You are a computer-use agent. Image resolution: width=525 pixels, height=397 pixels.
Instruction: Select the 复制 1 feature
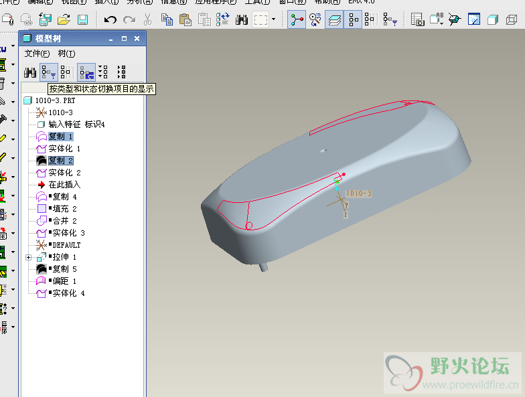coord(55,137)
